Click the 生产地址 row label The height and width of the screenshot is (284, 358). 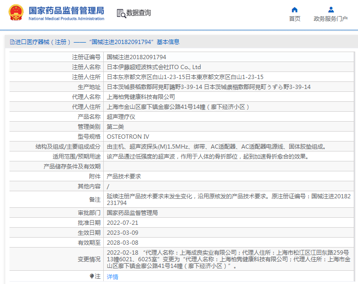coord(89,87)
